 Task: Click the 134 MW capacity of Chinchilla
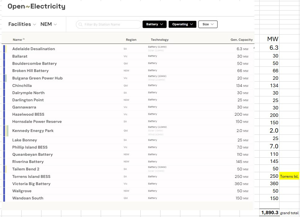coord(242,86)
